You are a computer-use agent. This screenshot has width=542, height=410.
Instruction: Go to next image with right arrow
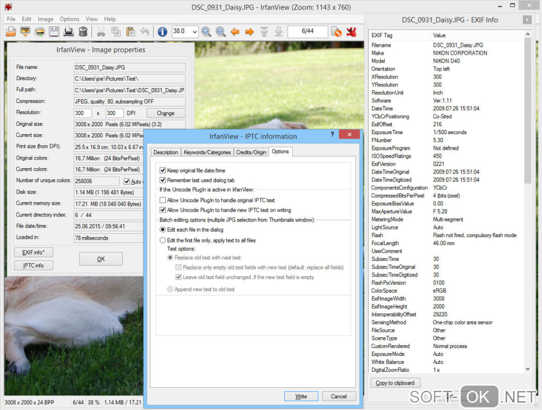point(249,32)
